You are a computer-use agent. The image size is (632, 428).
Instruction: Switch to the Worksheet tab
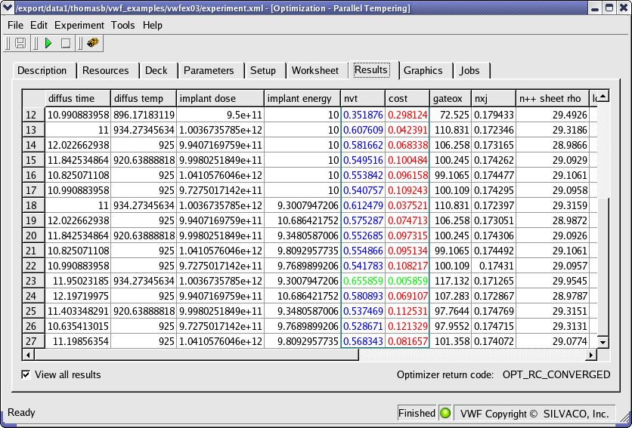[315, 70]
